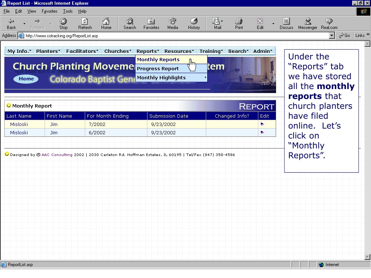Open the Tools menu

click(x=68, y=11)
